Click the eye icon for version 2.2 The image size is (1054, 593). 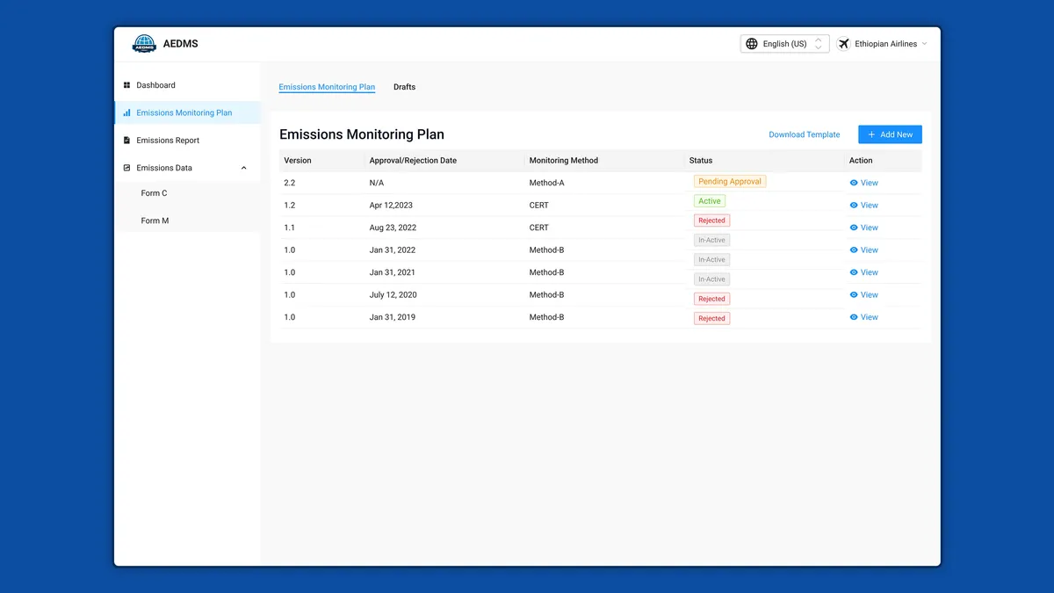(x=854, y=183)
